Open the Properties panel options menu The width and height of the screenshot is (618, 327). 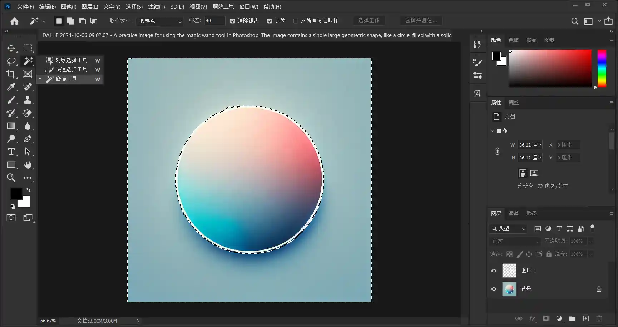tap(611, 103)
